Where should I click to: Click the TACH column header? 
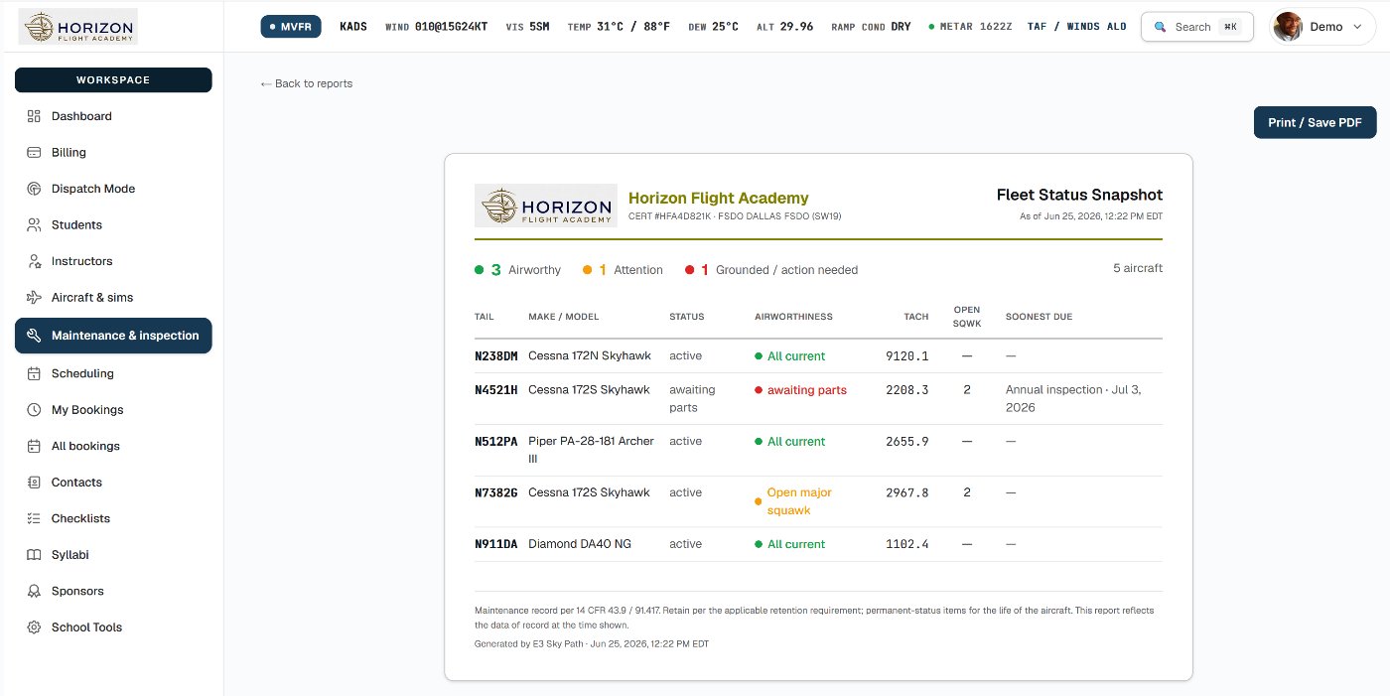[916, 317]
